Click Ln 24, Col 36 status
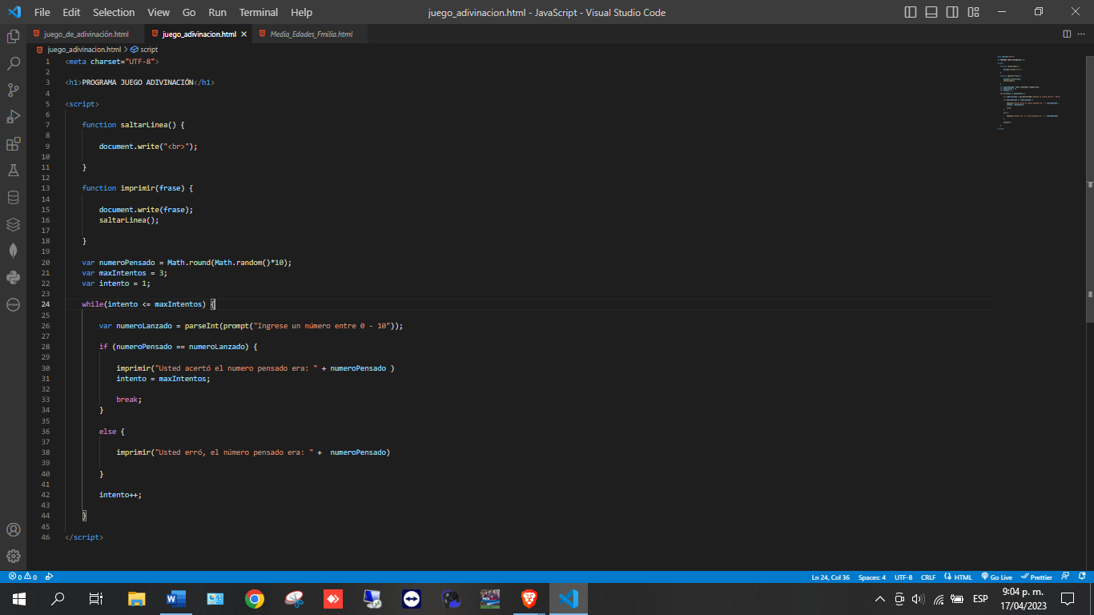Screen dimensions: 1094x615 click(831, 577)
